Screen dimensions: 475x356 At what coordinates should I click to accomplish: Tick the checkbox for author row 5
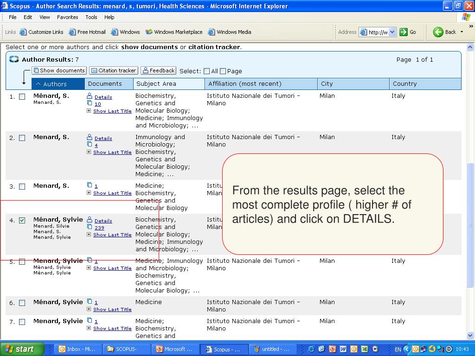22,261
